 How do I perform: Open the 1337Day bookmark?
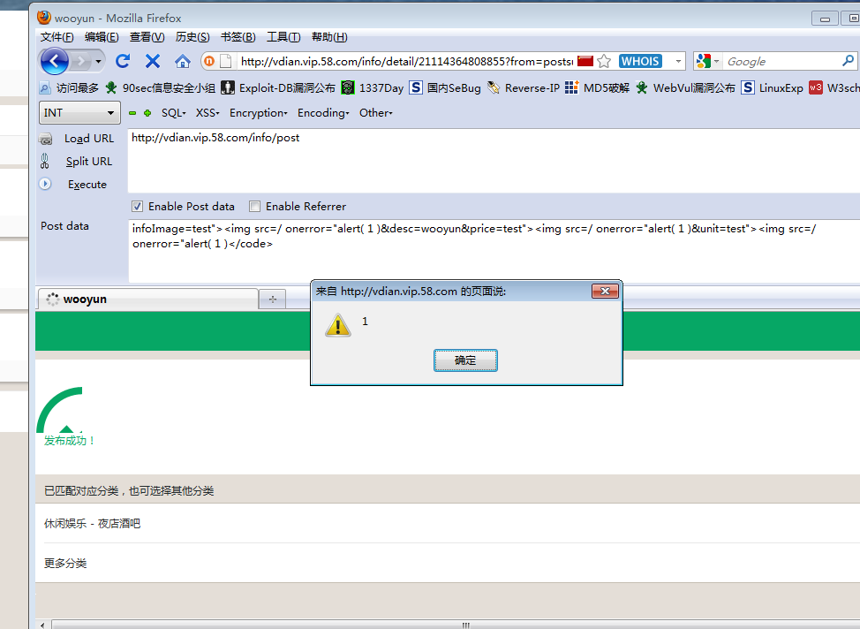[373, 87]
